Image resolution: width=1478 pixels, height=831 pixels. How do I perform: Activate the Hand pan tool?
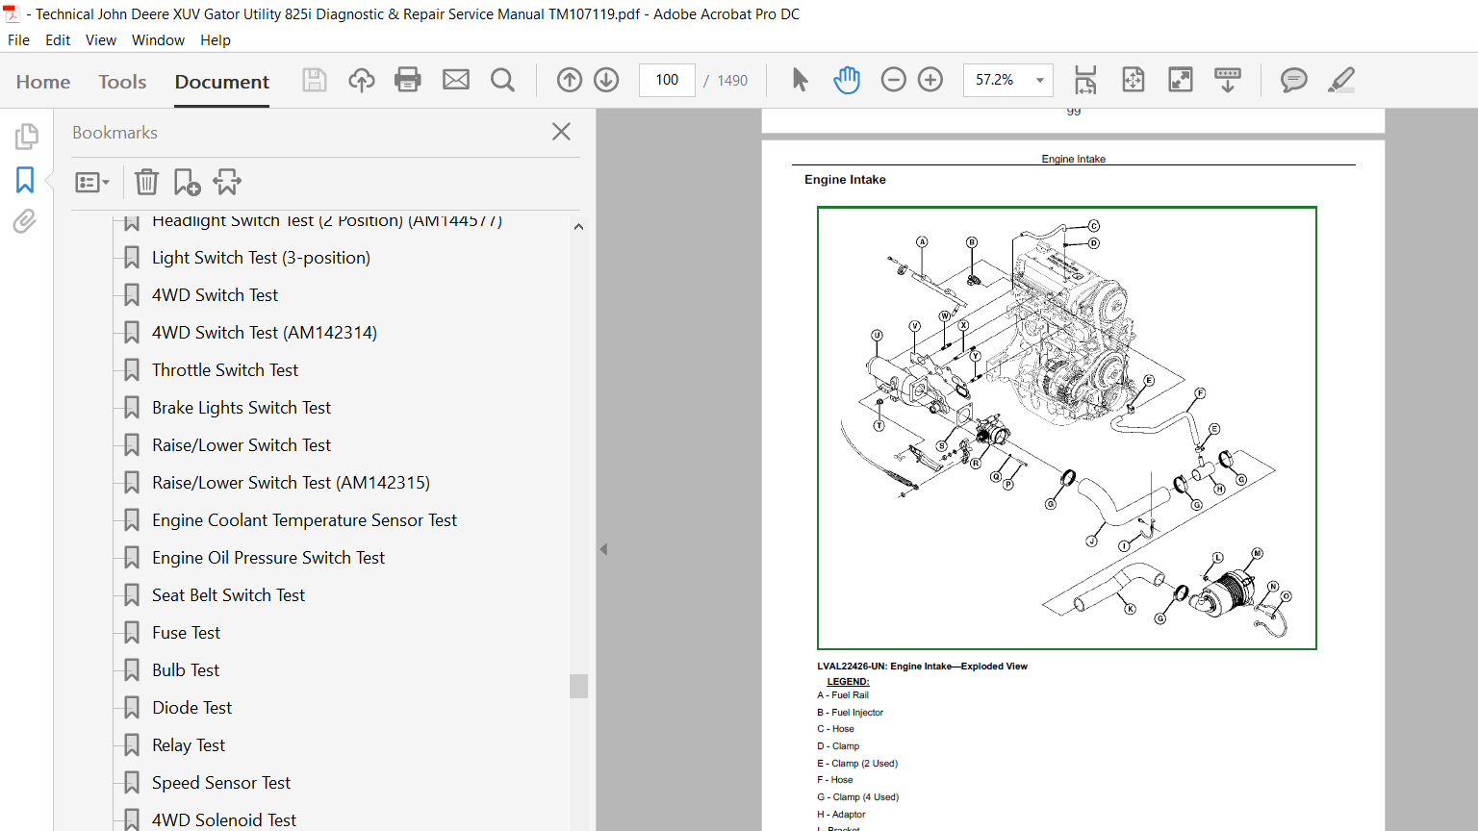pos(847,80)
